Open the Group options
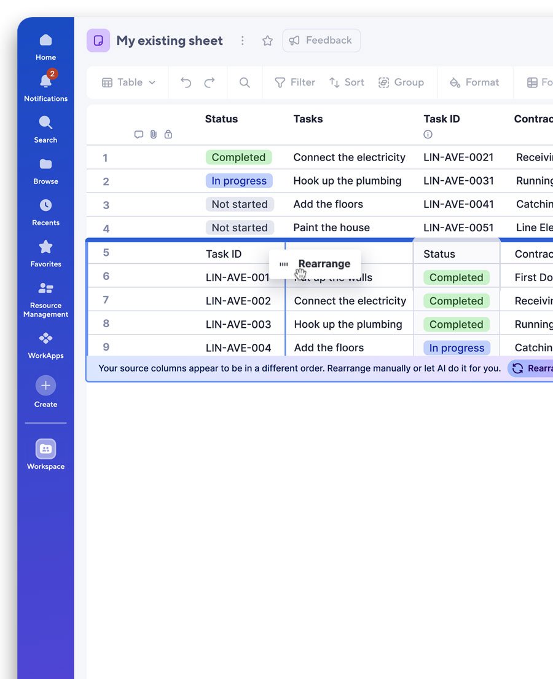The image size is (553, 679). (x=401, y=82)
